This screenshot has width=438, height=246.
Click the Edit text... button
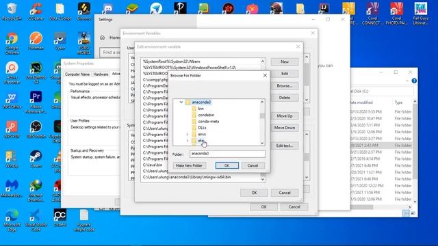point(285,146)
